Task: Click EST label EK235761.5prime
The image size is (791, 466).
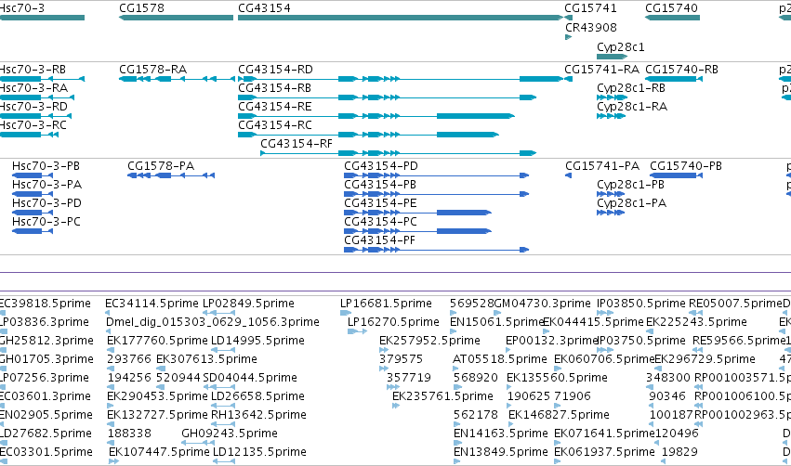Action: click(443, 397)
